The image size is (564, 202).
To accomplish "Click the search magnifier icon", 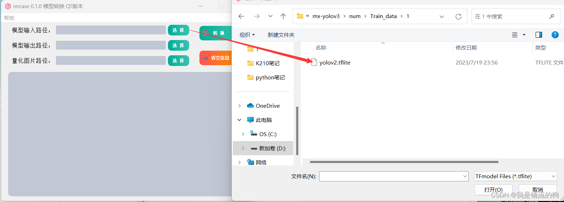I will pos(552,16).
